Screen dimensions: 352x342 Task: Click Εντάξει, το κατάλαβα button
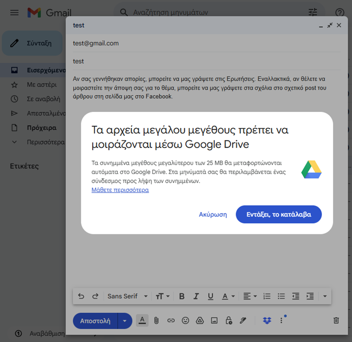click(279, 214)
